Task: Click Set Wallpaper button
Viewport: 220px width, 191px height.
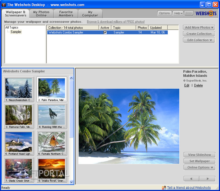Action: pyautogui.click(x=199, y=161)
